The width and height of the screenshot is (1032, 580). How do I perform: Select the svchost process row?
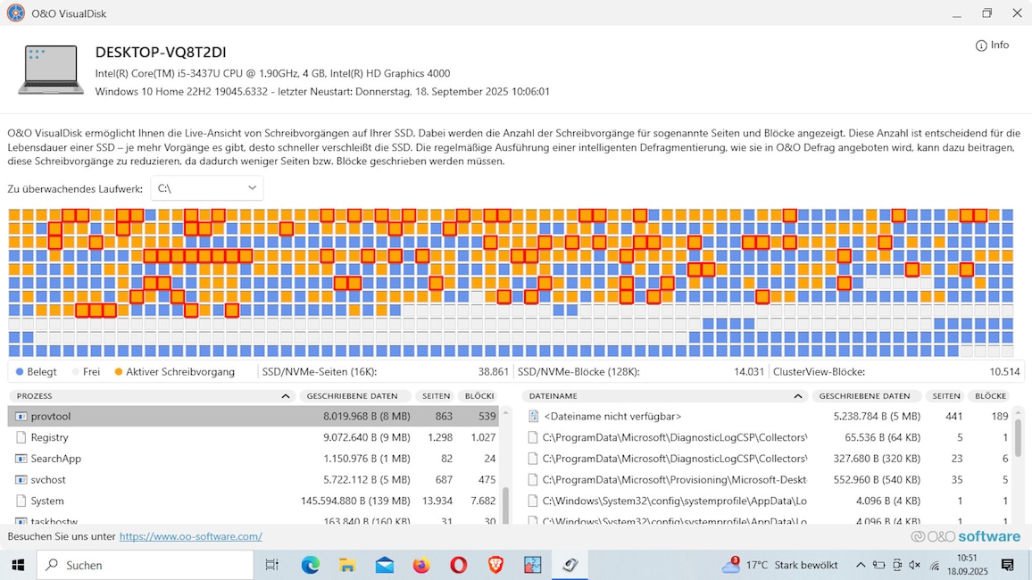point(253,479)
